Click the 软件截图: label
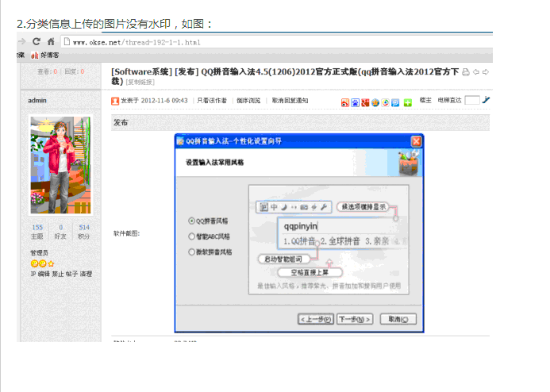 127,233
